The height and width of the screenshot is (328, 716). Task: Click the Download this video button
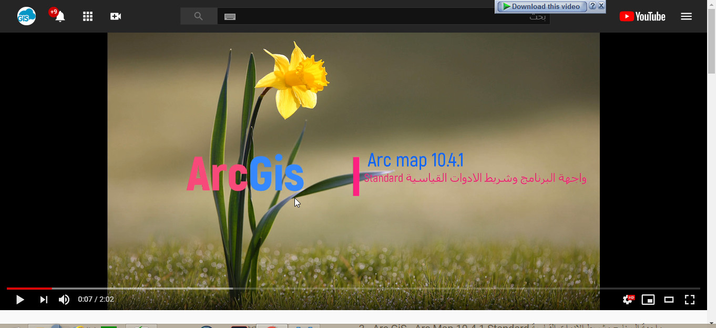541,6
